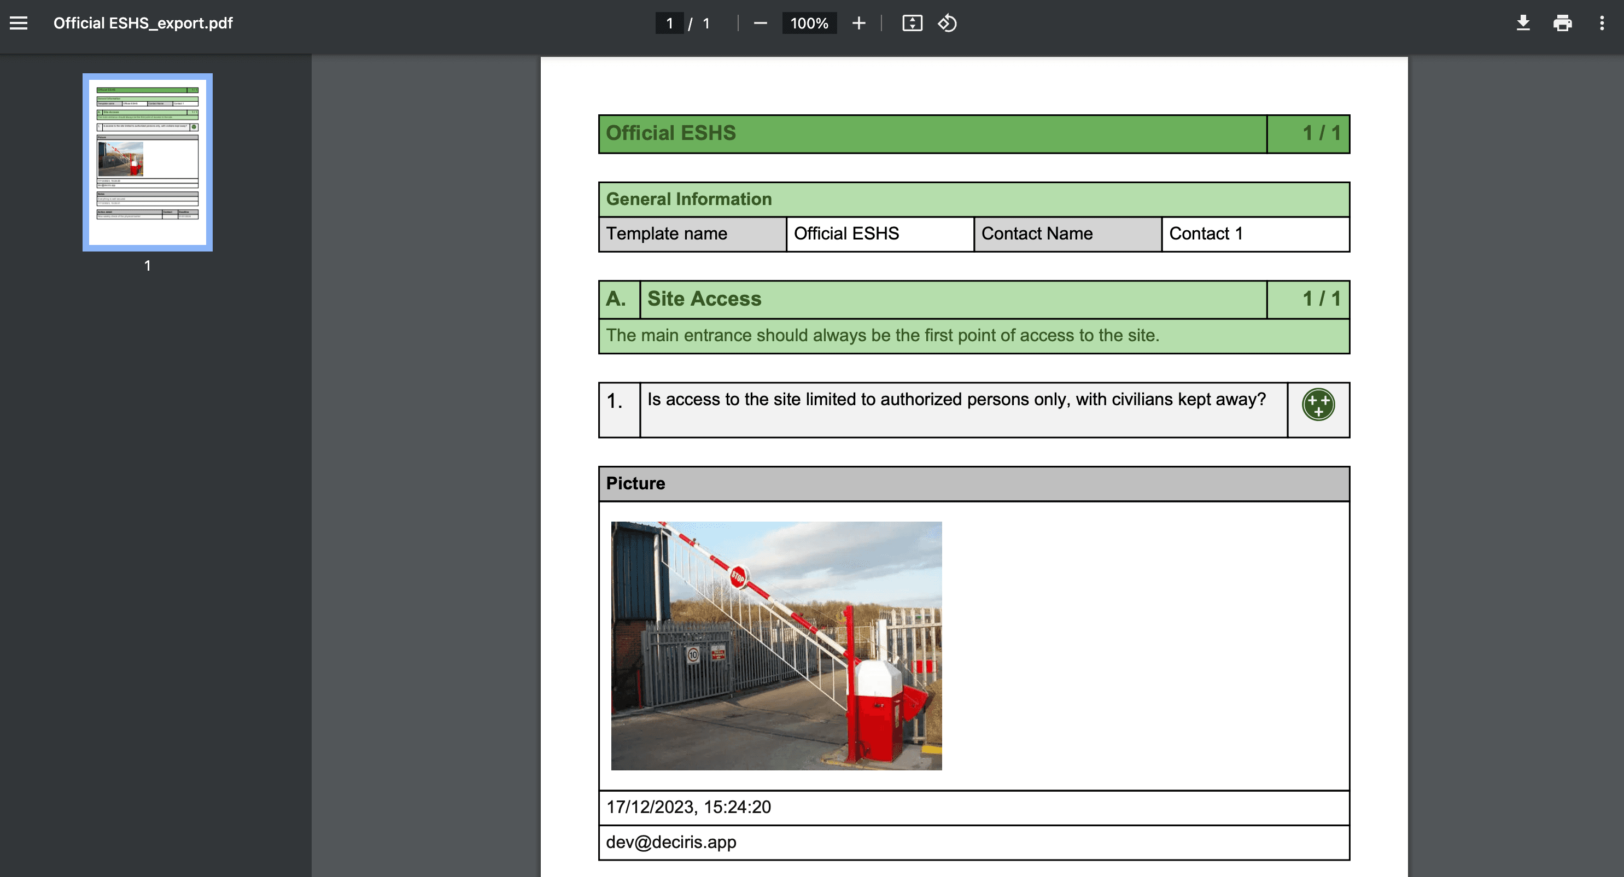
Task: Click the green rating icon for question 1
Action: coord(1318,405)
